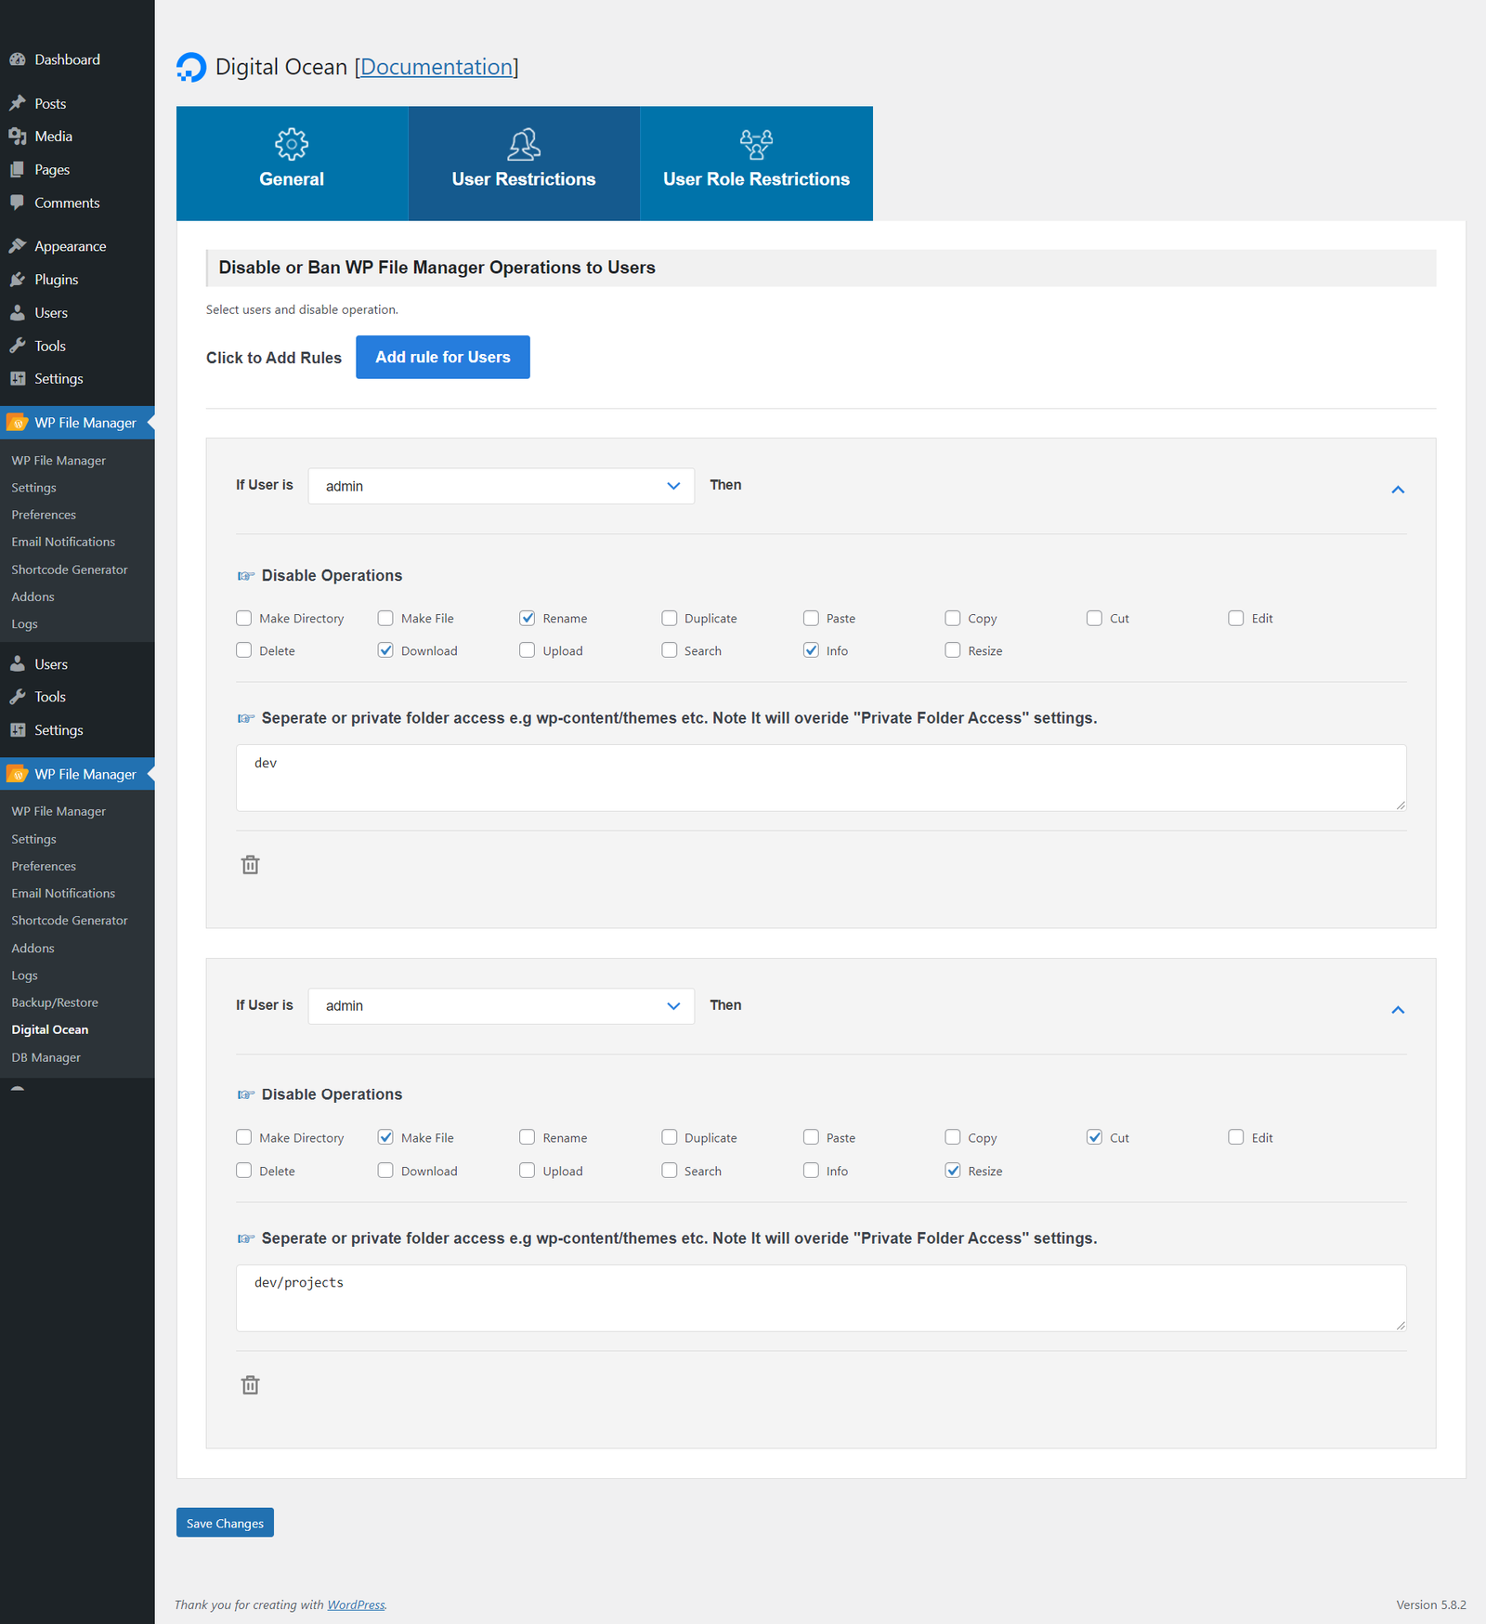The height and width of the screenshot is (1624, 1486).
Task: Open the second rule's user dropdown
Action: 502,1006
